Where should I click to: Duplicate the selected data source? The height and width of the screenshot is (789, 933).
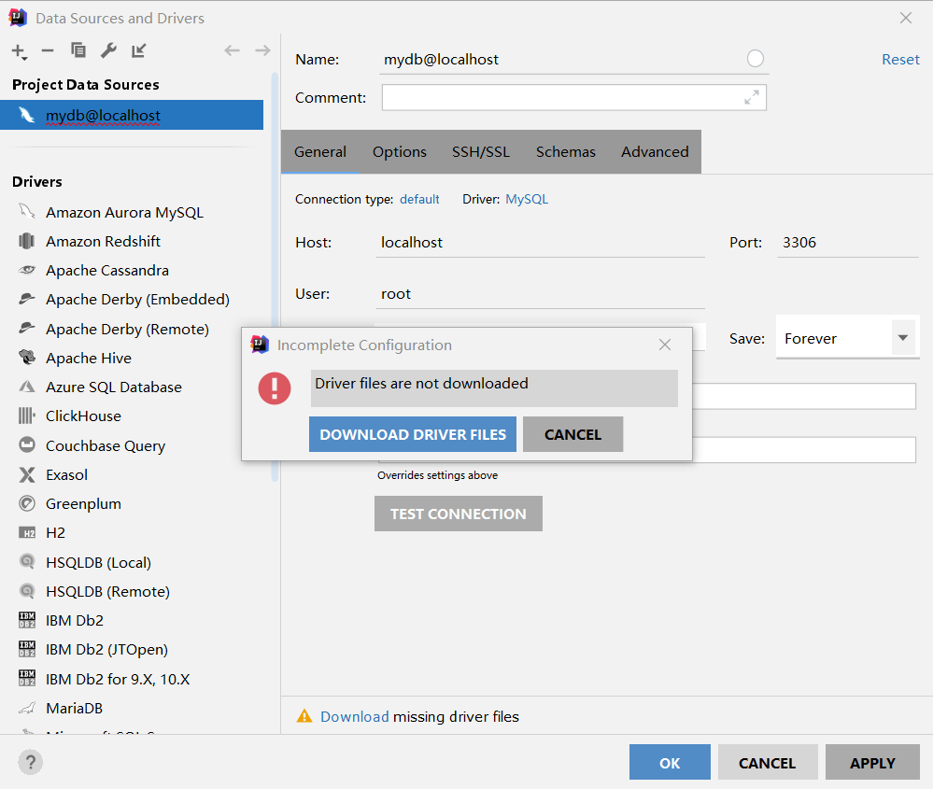coord(78,50)
